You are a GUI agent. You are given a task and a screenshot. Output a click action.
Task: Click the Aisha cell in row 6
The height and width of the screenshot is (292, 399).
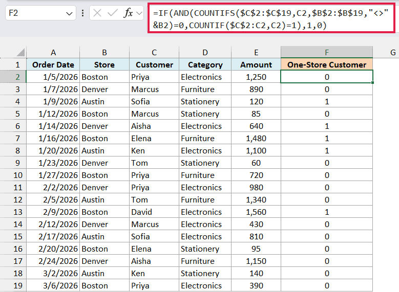pos(154,126)
